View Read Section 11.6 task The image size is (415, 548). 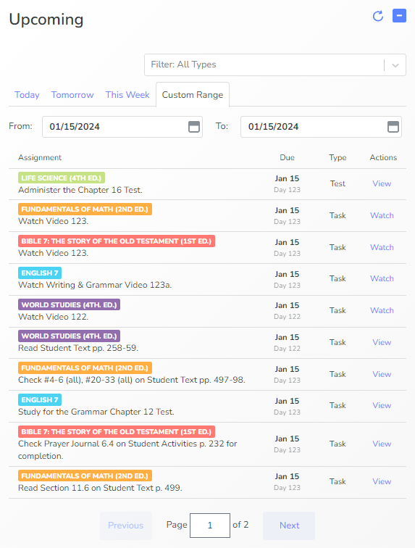(382, 481)
